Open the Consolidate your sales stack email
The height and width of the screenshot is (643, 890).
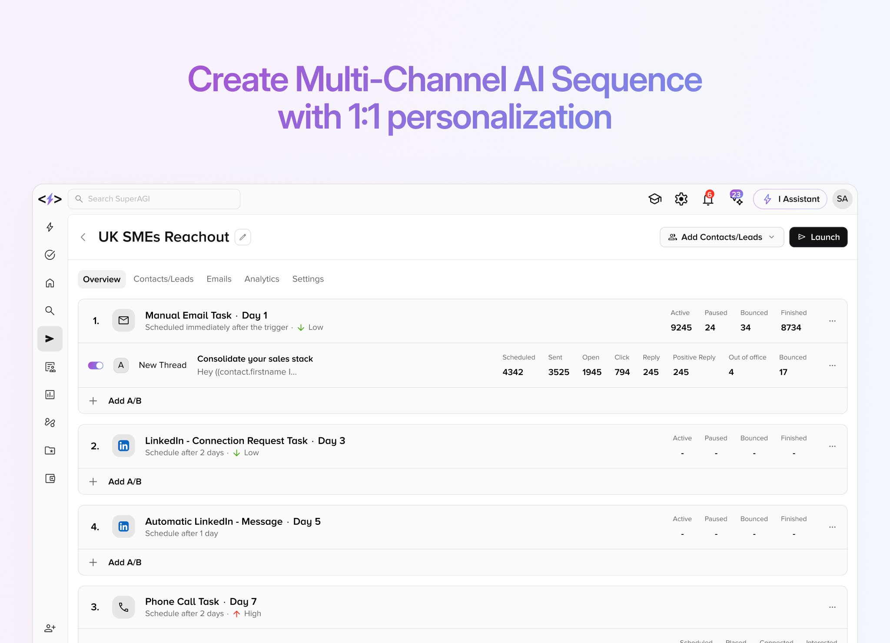(255, 359)
